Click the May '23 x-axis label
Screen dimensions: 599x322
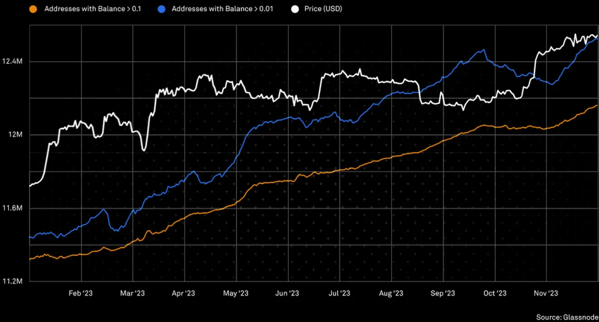tap(236, 293)
